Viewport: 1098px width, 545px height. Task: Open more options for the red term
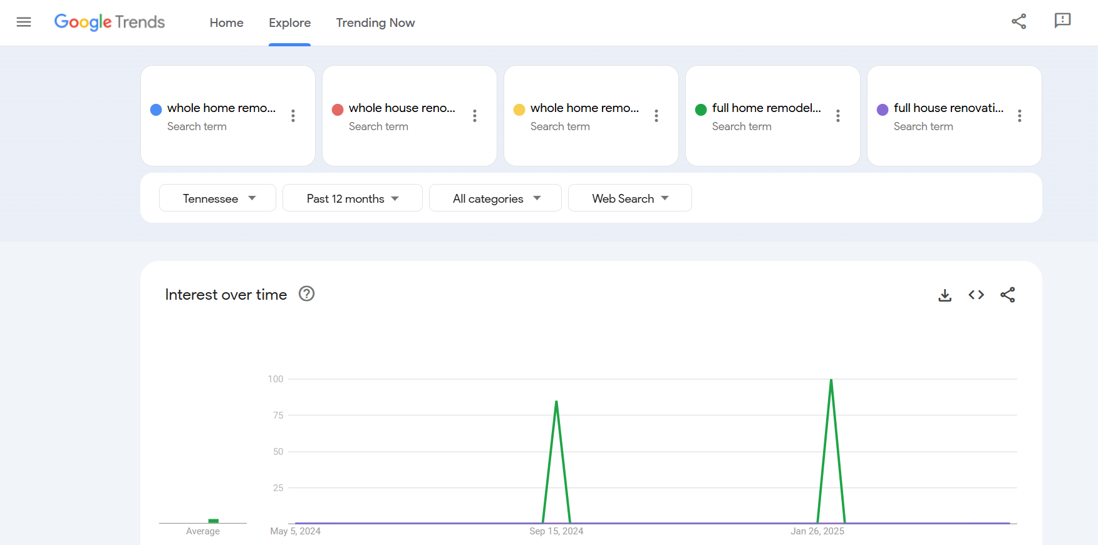(475, 116)
